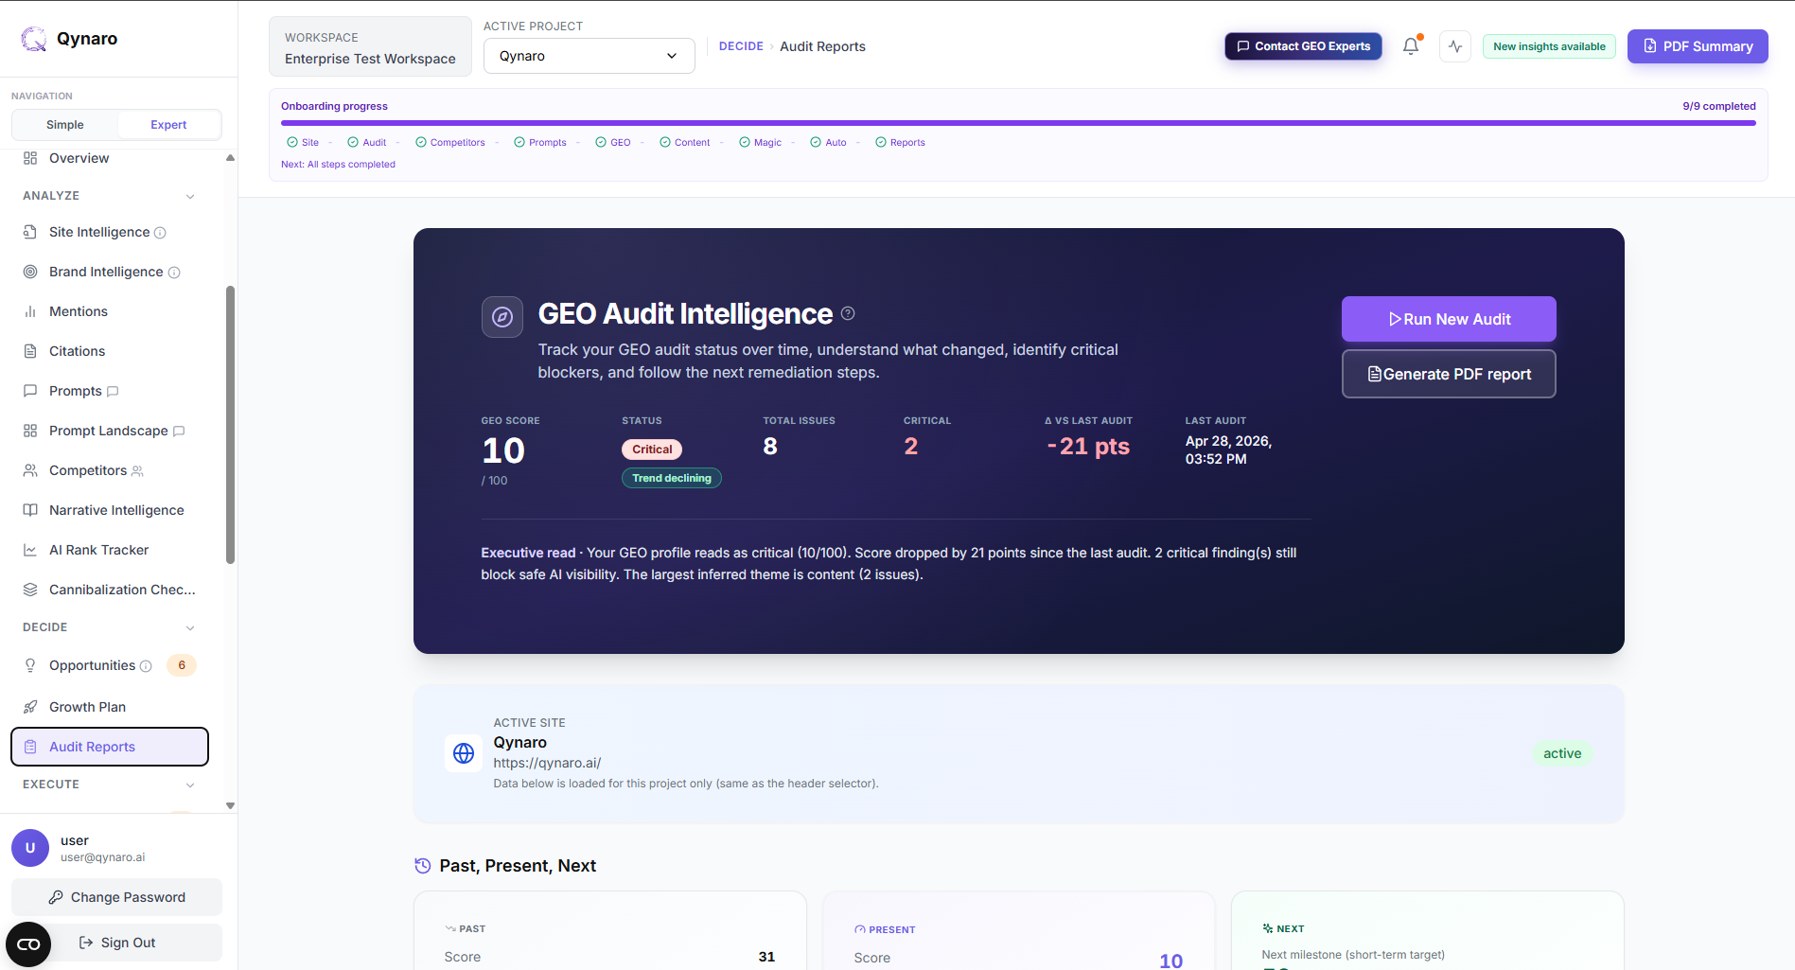Click the sidebar scroll down arrow
Image resolution: width=1795 pixels, height=970 pixels.
tap(230, 806)
